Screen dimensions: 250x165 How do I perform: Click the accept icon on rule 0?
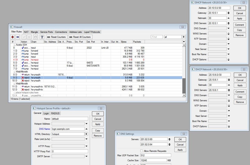[x=22, y=48]
